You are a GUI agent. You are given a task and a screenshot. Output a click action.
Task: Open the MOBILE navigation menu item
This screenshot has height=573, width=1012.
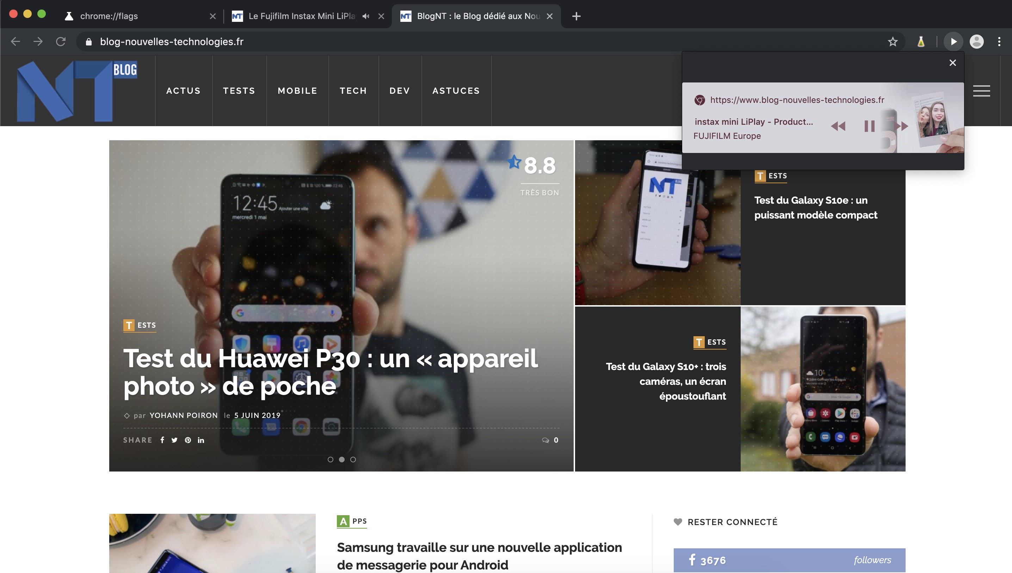tap(297, 91)
